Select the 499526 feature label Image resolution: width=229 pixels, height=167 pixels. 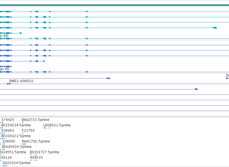[x=36, y=158]
